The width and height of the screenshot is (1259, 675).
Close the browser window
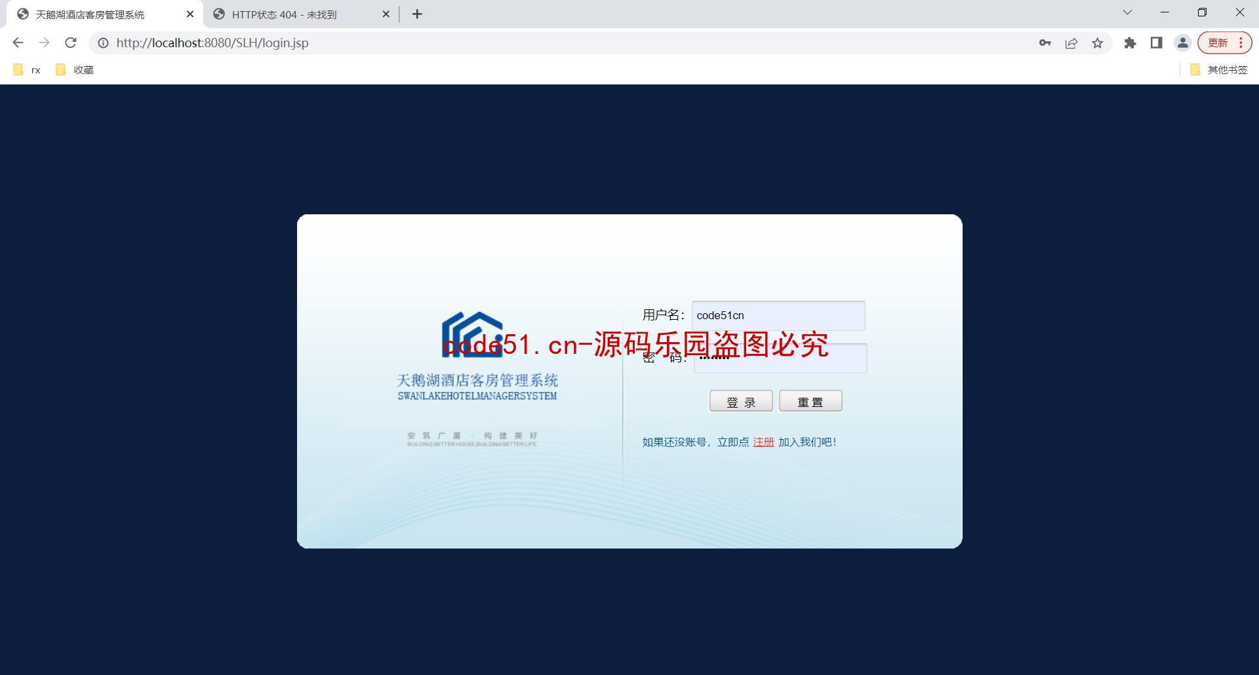tap(1239, 12)
